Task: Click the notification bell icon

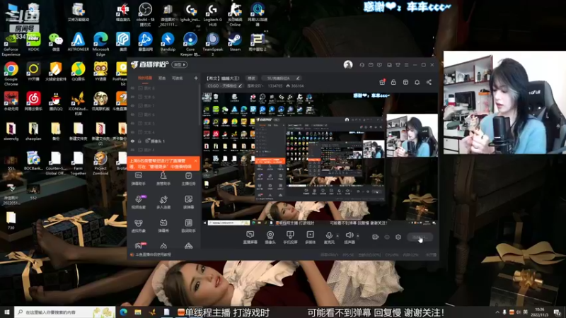Action: (417, 82)
